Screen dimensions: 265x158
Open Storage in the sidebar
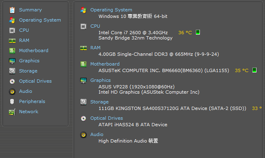coord(28,71)
